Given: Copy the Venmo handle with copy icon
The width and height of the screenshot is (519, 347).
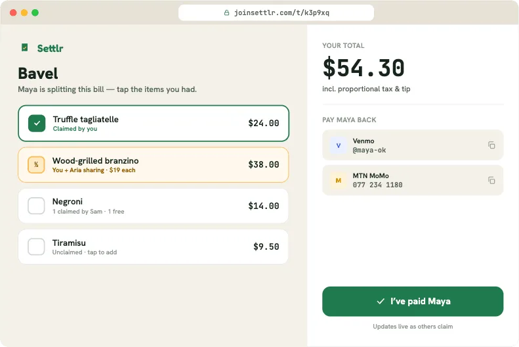Looking at the screenshot, I should point(491,145).
